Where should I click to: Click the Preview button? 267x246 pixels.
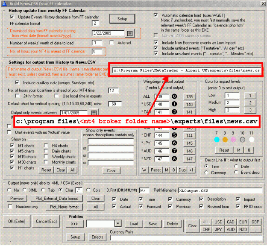pos(17,199)
